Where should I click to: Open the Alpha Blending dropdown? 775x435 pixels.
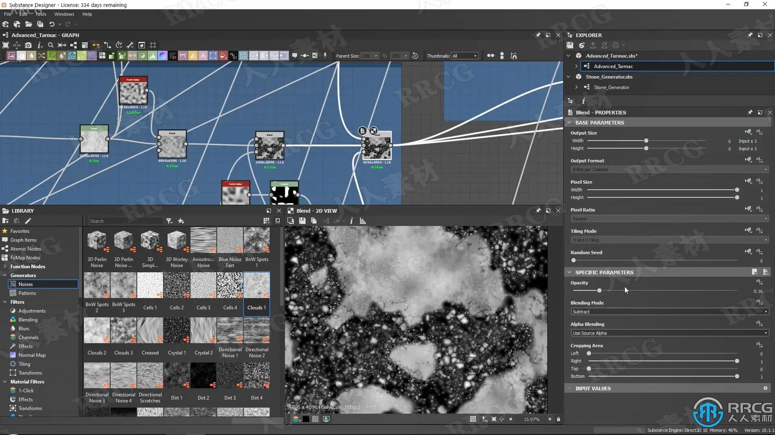coord(669,333)
